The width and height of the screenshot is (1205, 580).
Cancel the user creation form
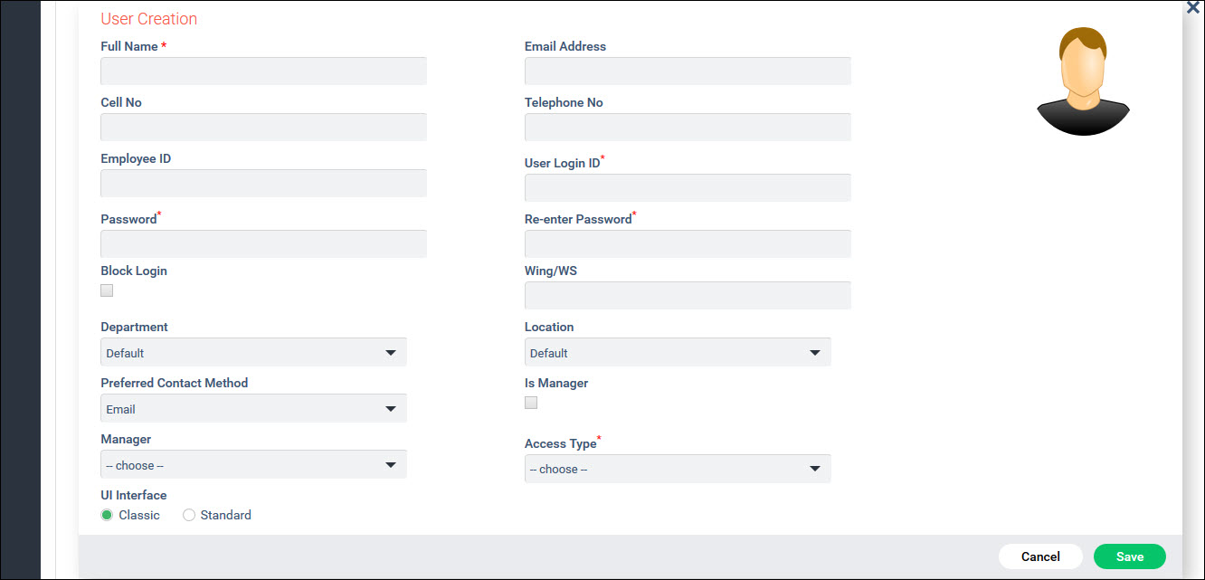(x=1040, y=556)
